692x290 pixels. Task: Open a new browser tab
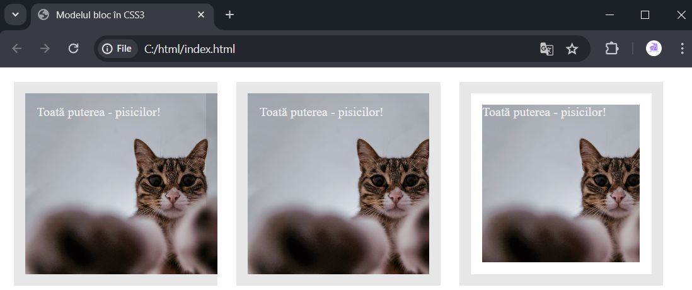229,15
